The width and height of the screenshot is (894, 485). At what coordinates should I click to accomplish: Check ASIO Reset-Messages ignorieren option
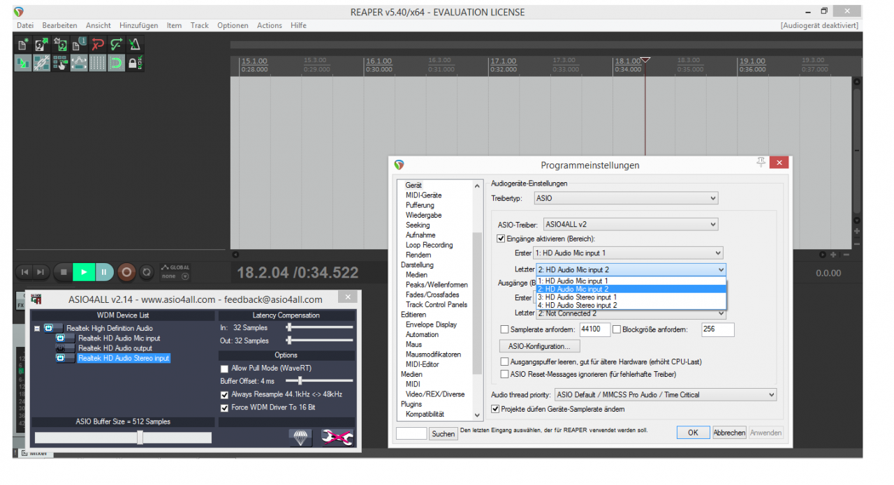click(x=505, y=375)
